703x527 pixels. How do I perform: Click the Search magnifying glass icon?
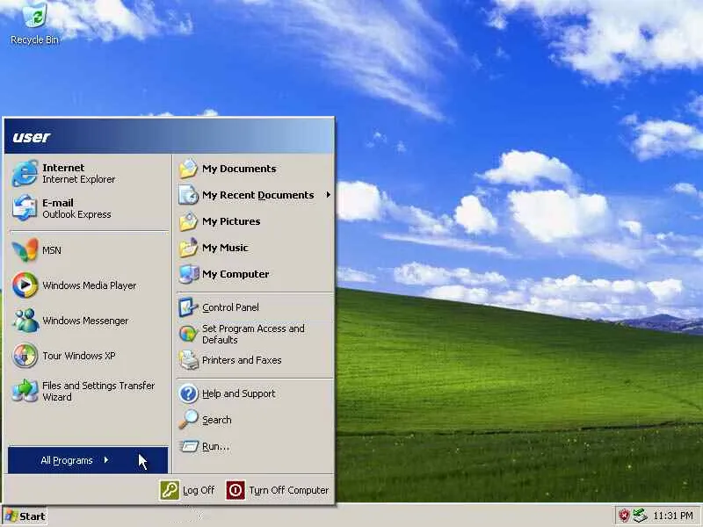[188, 420]
